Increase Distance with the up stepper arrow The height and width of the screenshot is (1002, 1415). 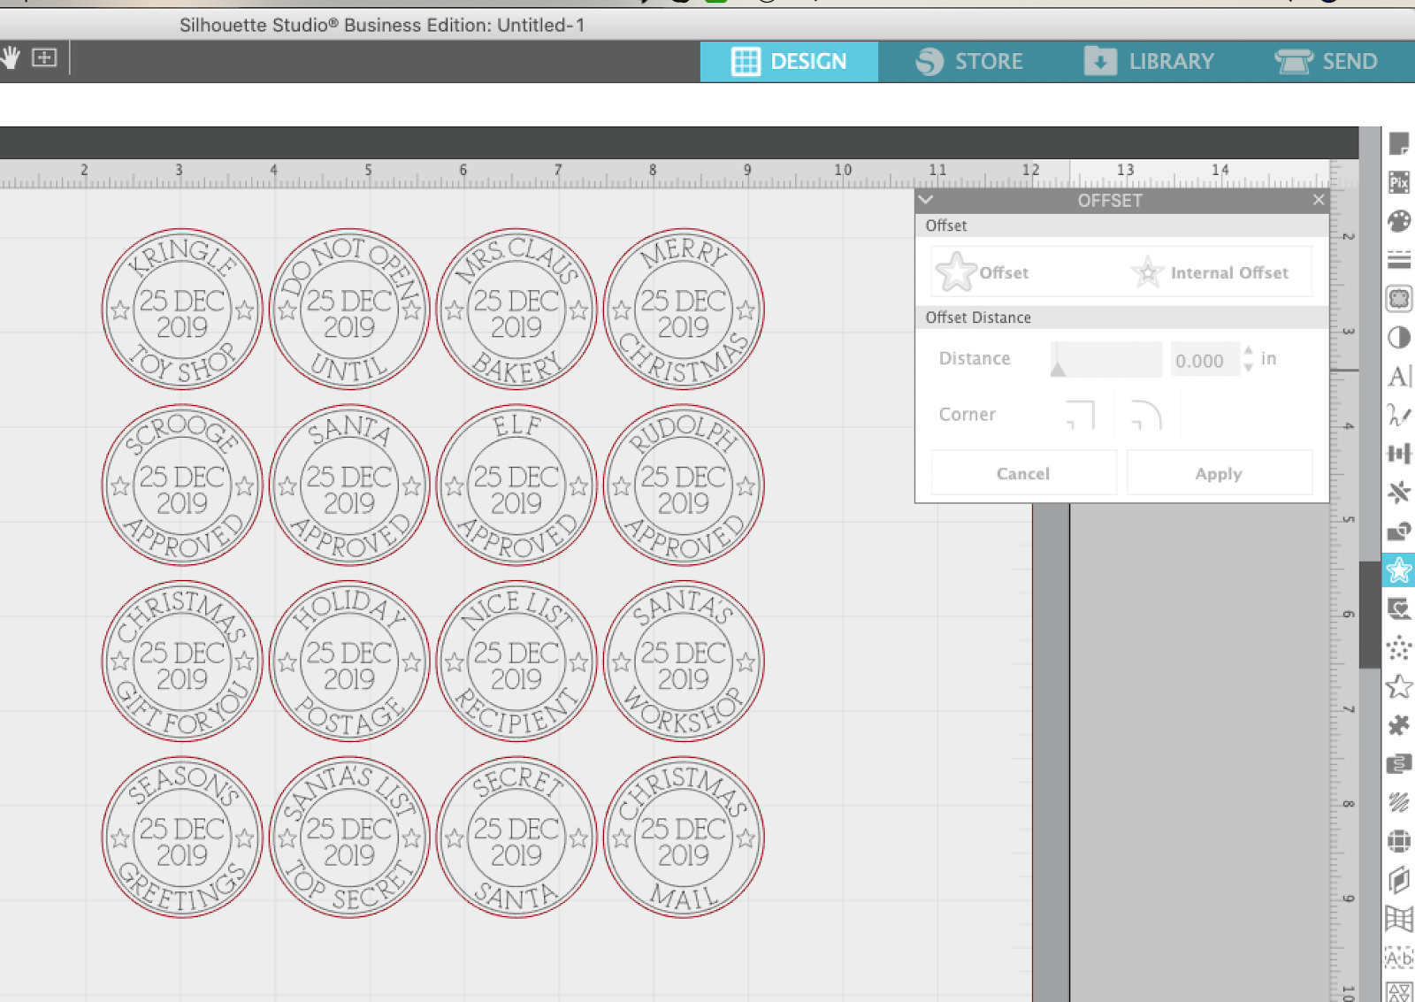tap(1249, 351)
